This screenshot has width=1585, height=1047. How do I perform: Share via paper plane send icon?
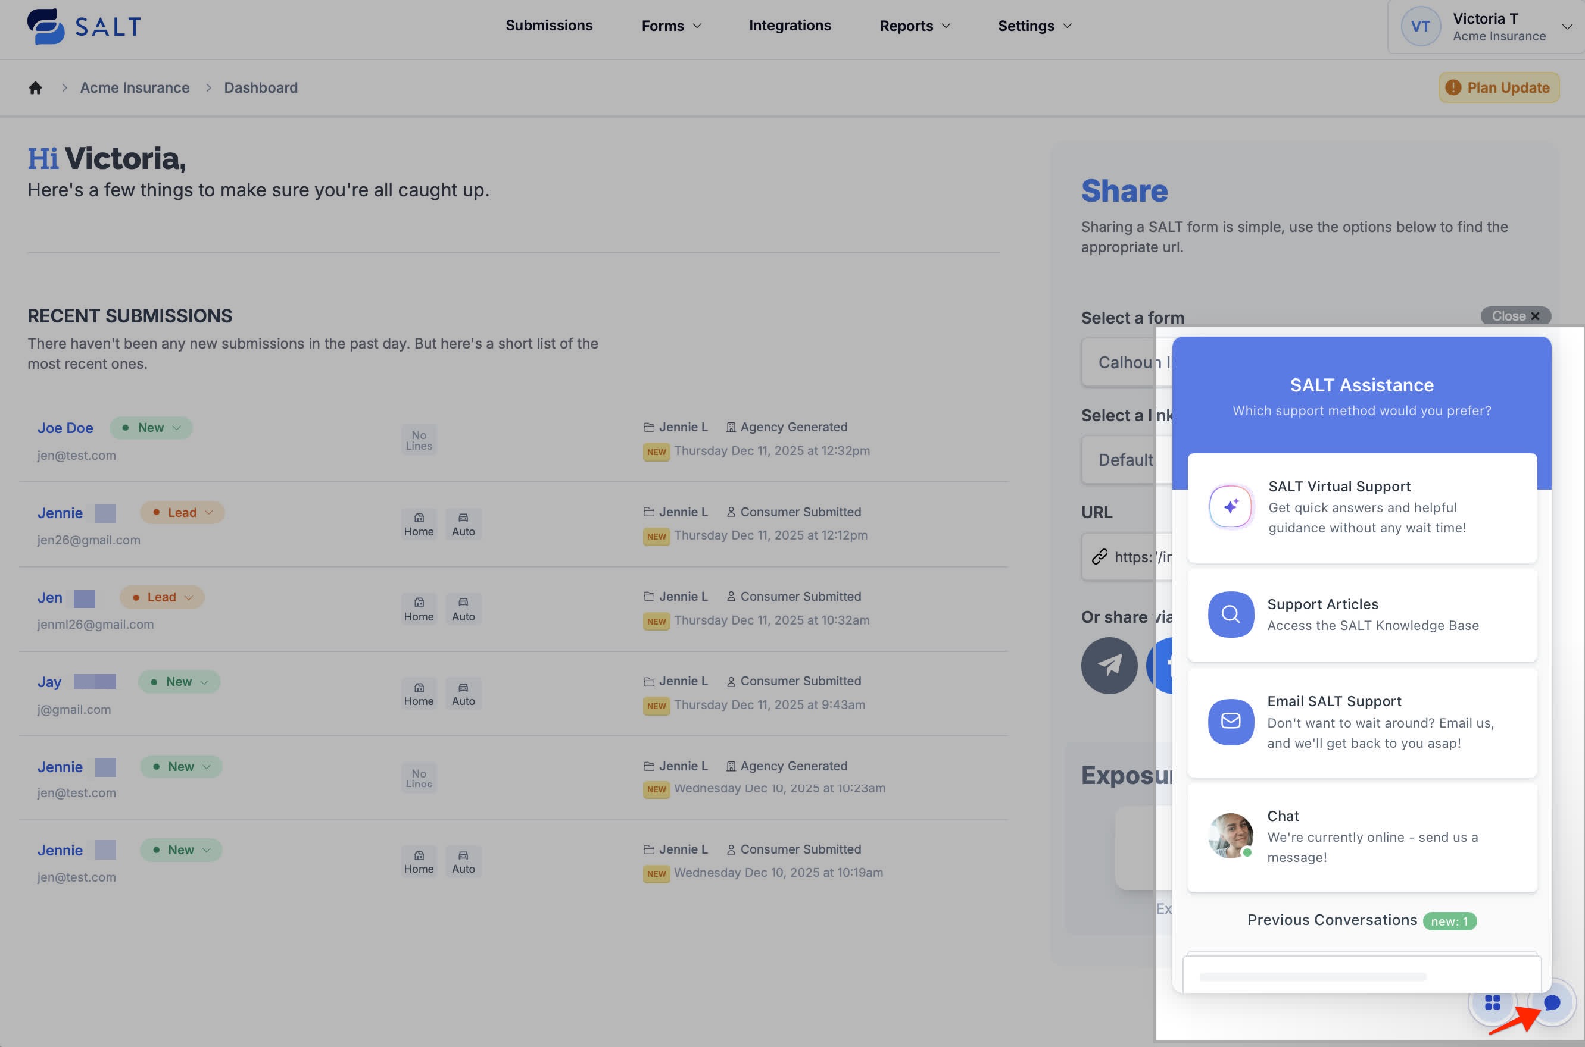click(x=1109, y=665)
